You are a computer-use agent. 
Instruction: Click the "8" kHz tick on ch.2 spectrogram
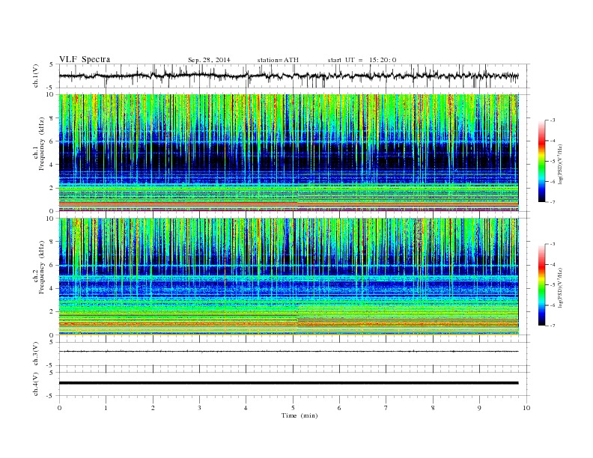[x=52, y=242]
